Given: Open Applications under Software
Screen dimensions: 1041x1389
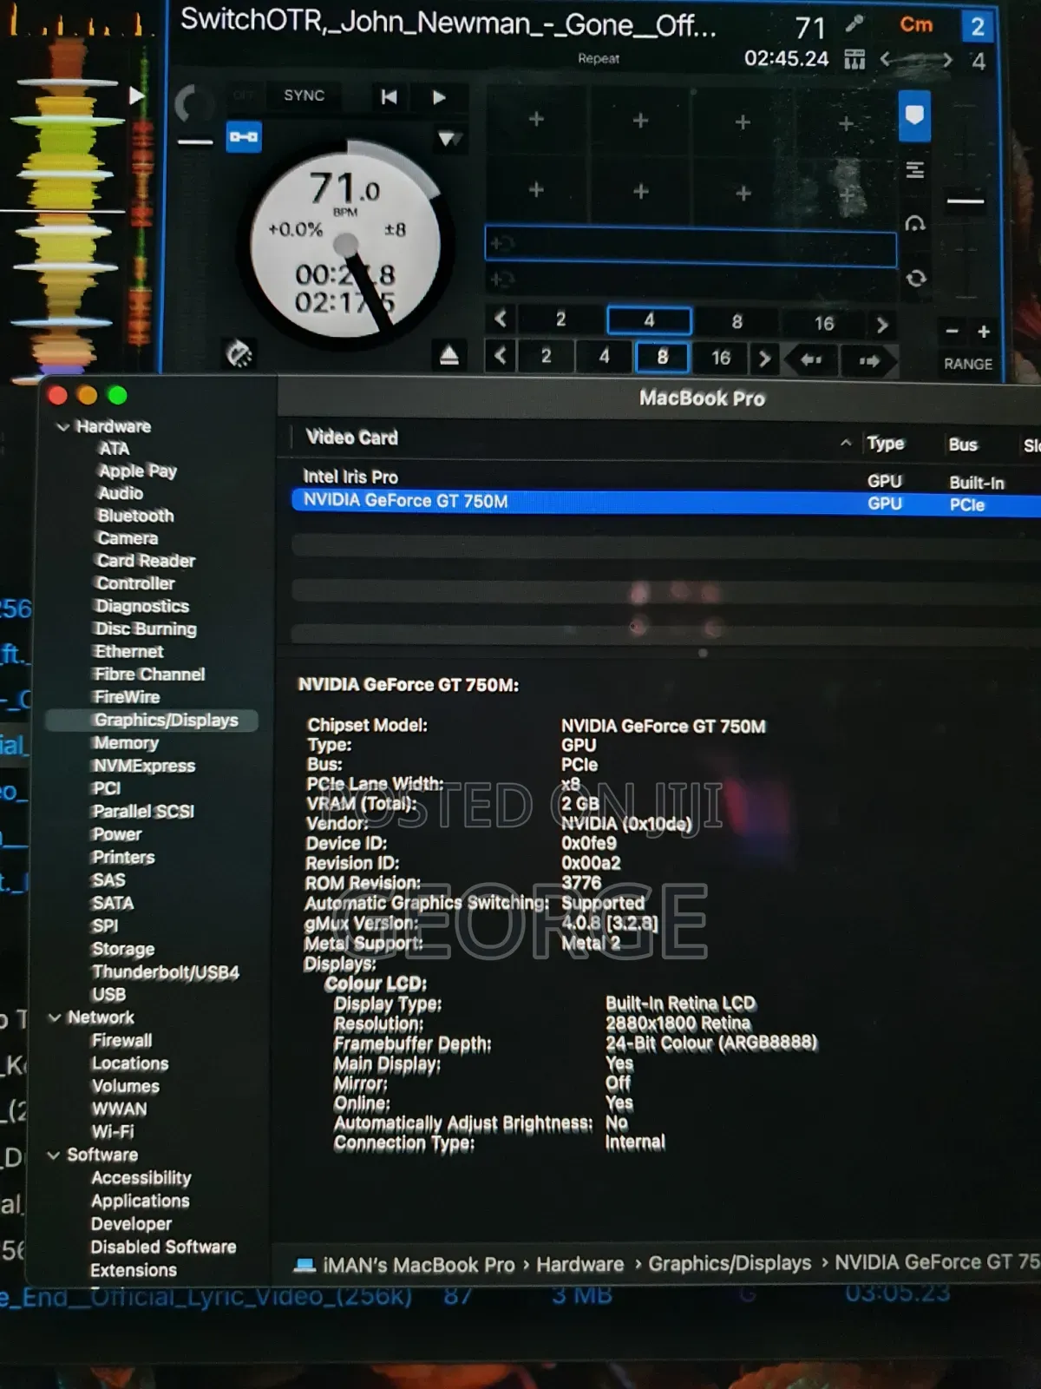Looking at the screenshot, I should point(141,1201).
